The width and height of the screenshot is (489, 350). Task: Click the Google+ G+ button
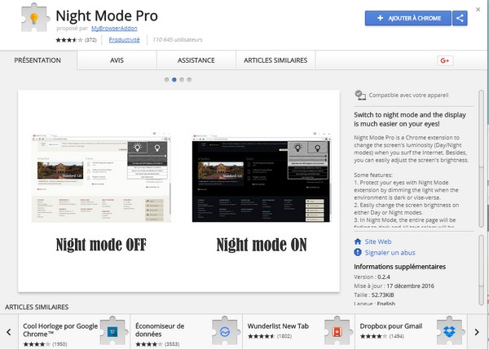[x=446, y=60]
